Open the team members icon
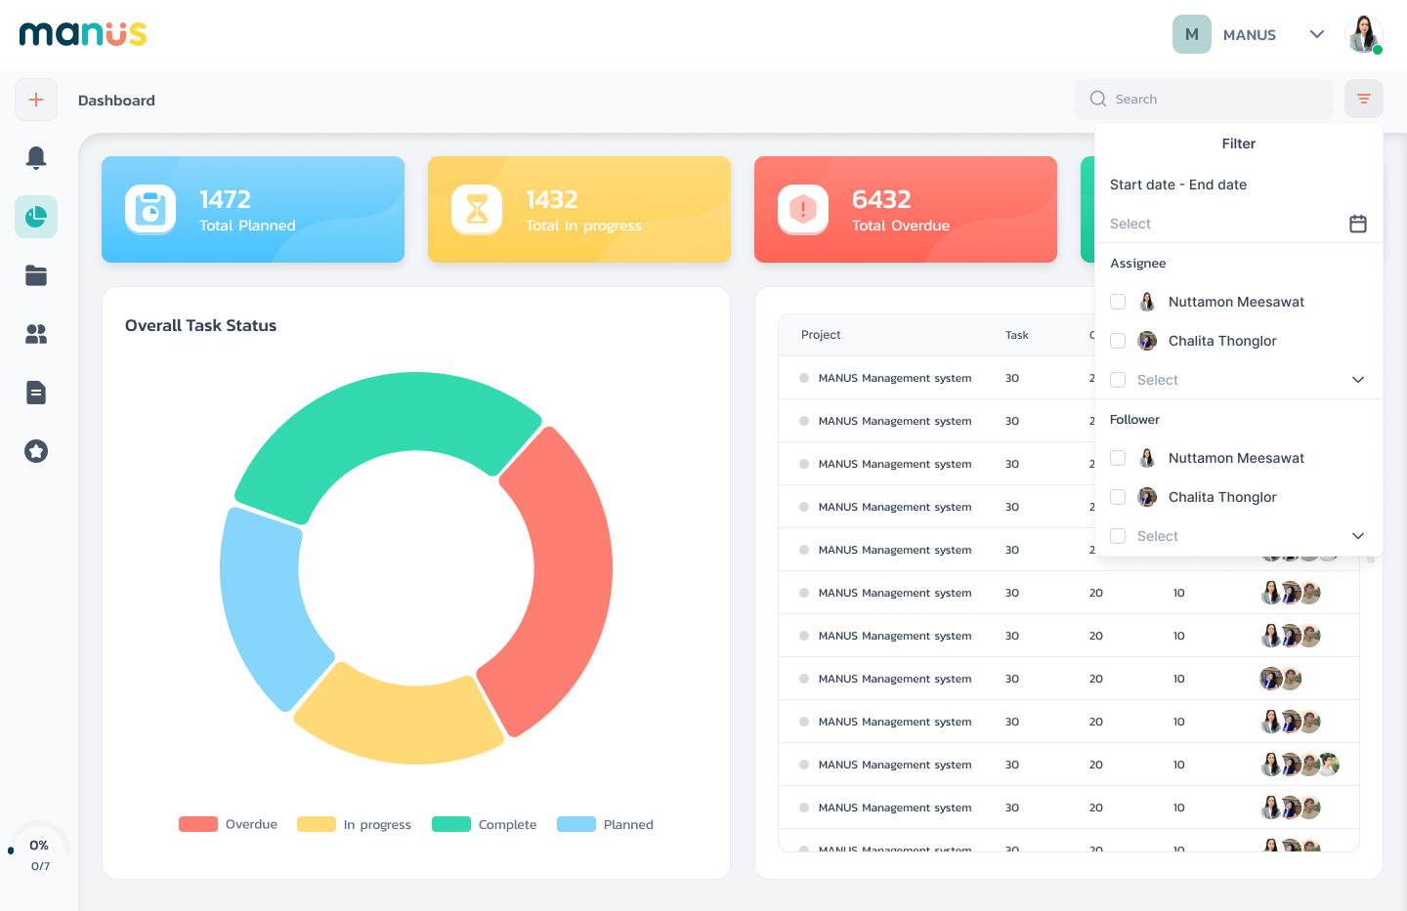This screenshot has width=1407, height=911. 36,334
